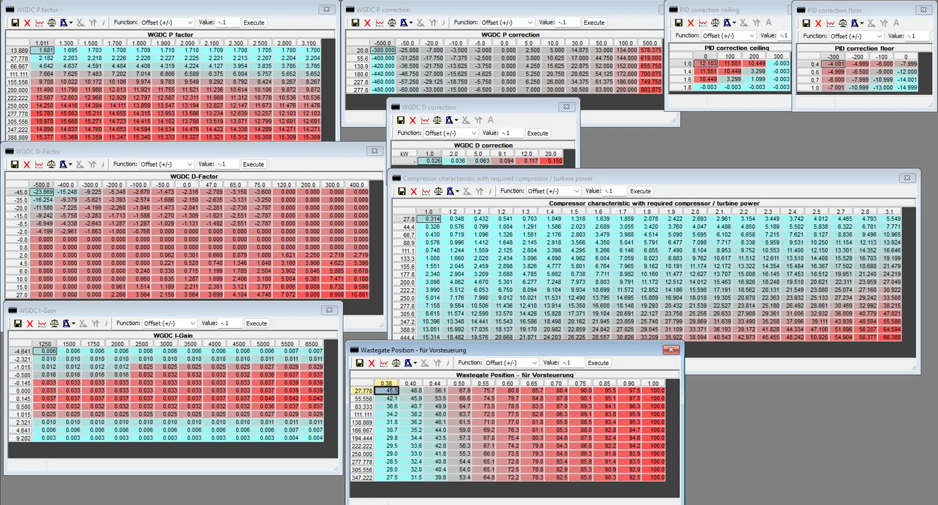Click the scales icon in PID correction ceiling window
Image resolution: width=938 pixels, height=505 pixels.
pos(715,23)
